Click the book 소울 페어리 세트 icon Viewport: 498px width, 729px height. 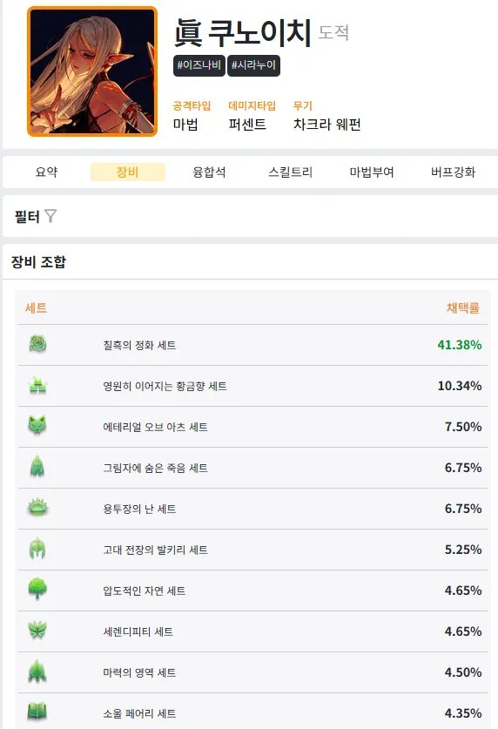37,712
